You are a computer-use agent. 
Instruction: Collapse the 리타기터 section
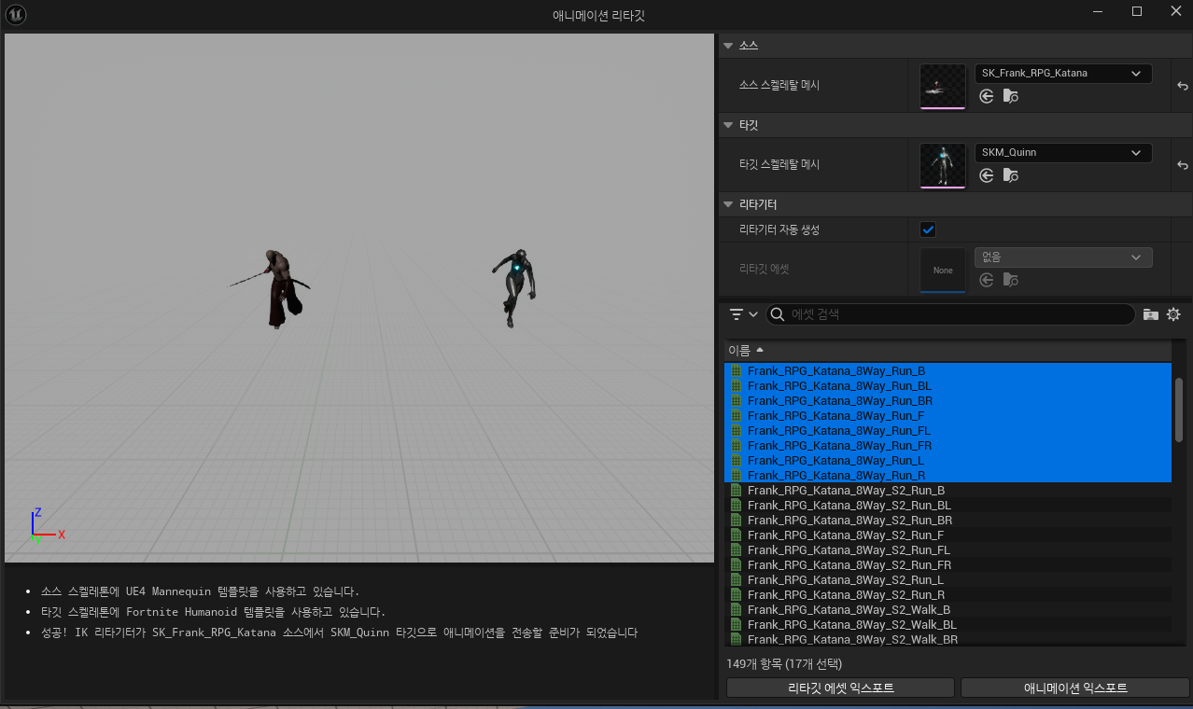[728, 203]
